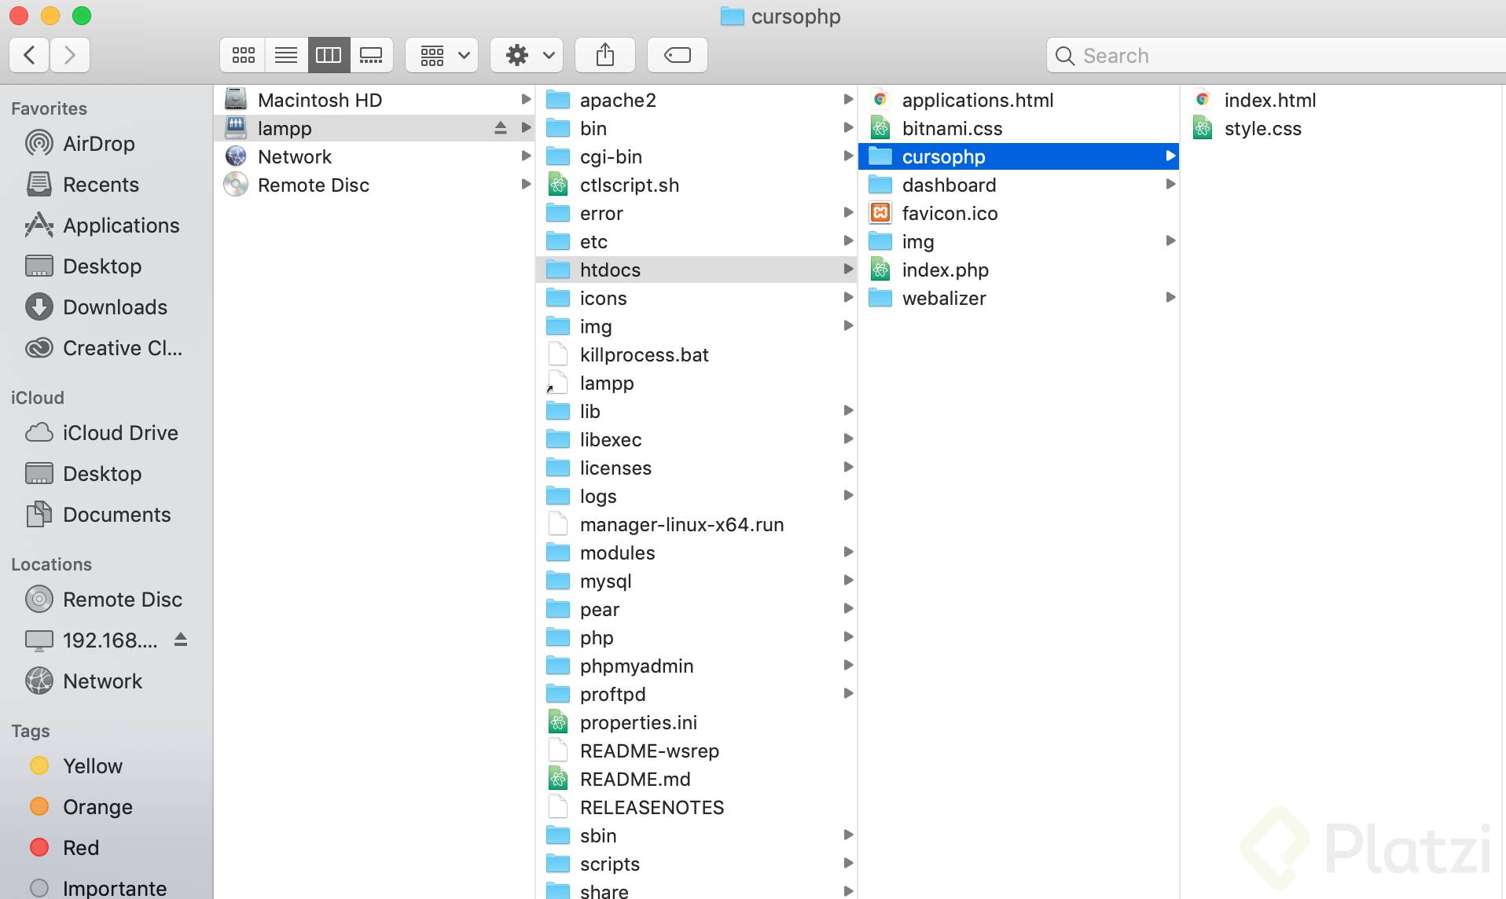Click the Edit Tags toolbar button
The image size is (1506, 899).
click(678, 55)
